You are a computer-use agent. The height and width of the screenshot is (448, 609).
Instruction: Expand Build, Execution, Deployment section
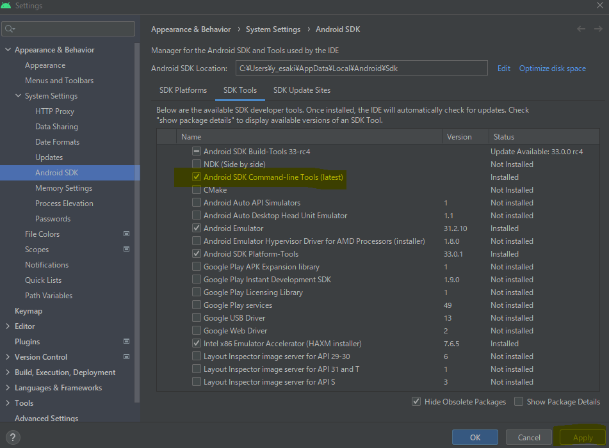pyautogui.click(x=8, y=372)
